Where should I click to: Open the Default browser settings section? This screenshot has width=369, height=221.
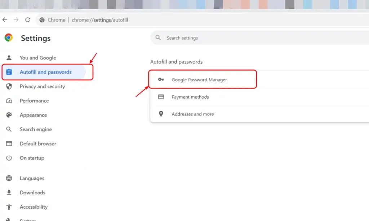click(38, 144)
